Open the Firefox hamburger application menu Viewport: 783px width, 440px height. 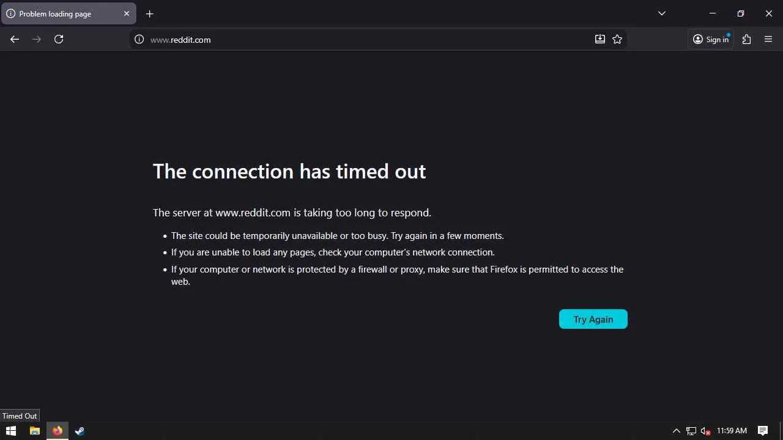768,39
